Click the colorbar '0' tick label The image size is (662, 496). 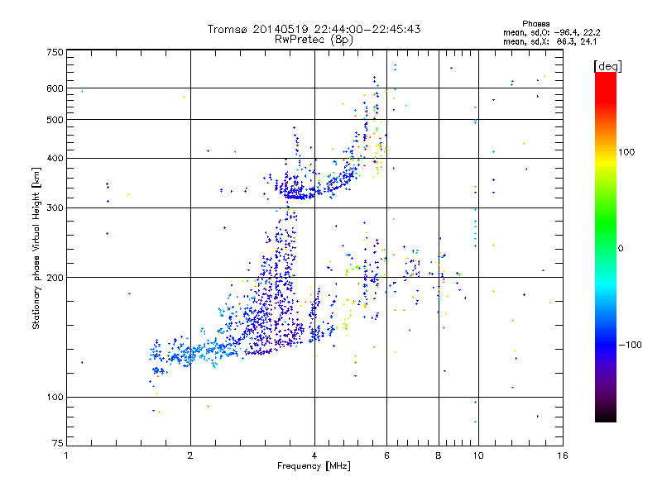click(621, 248)
